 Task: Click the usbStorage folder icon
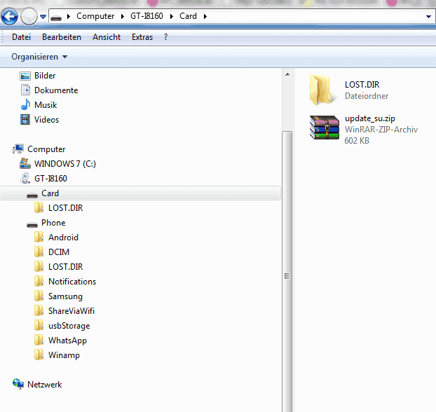click(x=39, y=325)
